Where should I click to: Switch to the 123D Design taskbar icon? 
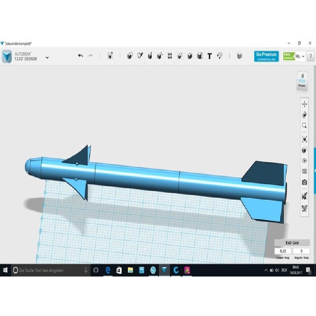[x=164, y=270]
